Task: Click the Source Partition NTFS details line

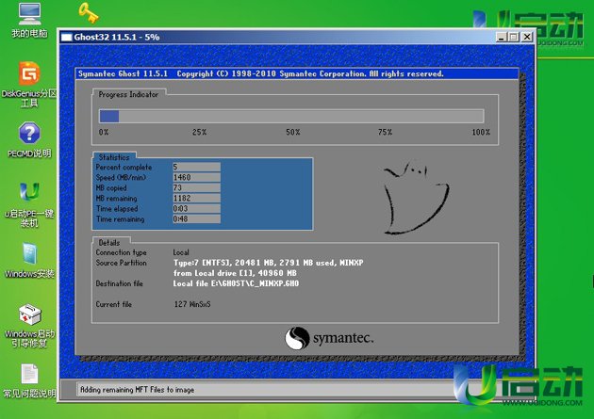Action: coord(268,263)
